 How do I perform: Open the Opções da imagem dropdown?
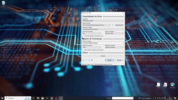(x=103, y=29)
